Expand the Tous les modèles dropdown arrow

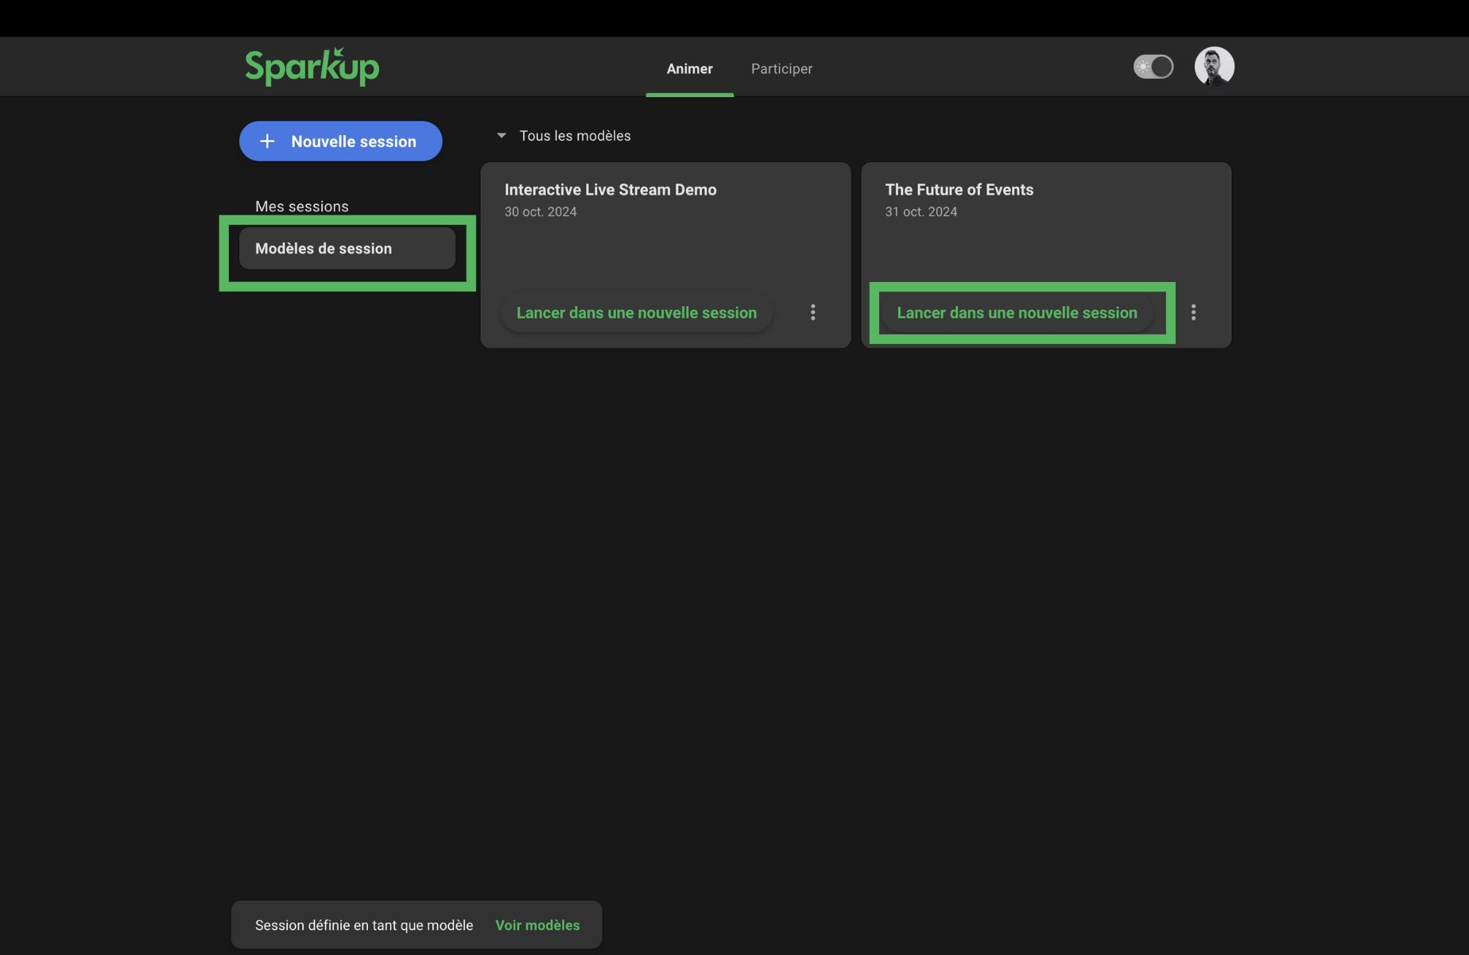(x=502, y=136)
